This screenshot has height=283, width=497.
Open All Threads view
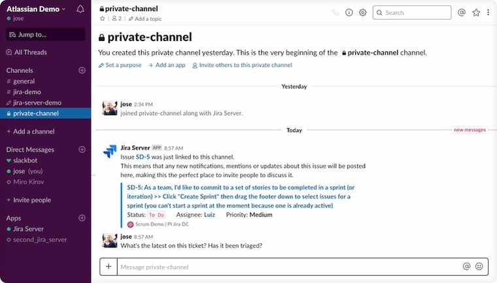30,52
